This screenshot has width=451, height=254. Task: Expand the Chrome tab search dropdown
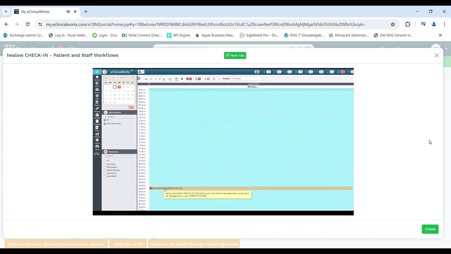pyautogui.click(x=6, y=12)
